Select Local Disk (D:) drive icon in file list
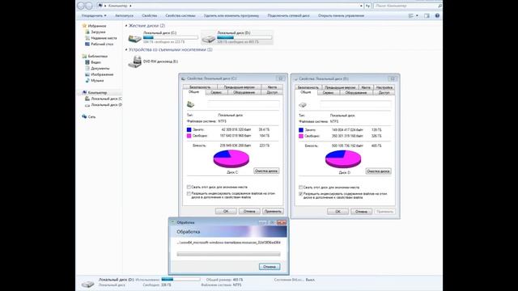Image resolution: width=518 pixels, height=291 pixels. tap(209, 38)
